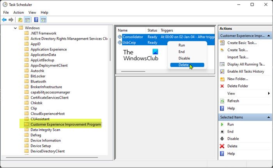The image size is (273, 168).
Task: Click the Help icon under View
Action: (222, 108)
